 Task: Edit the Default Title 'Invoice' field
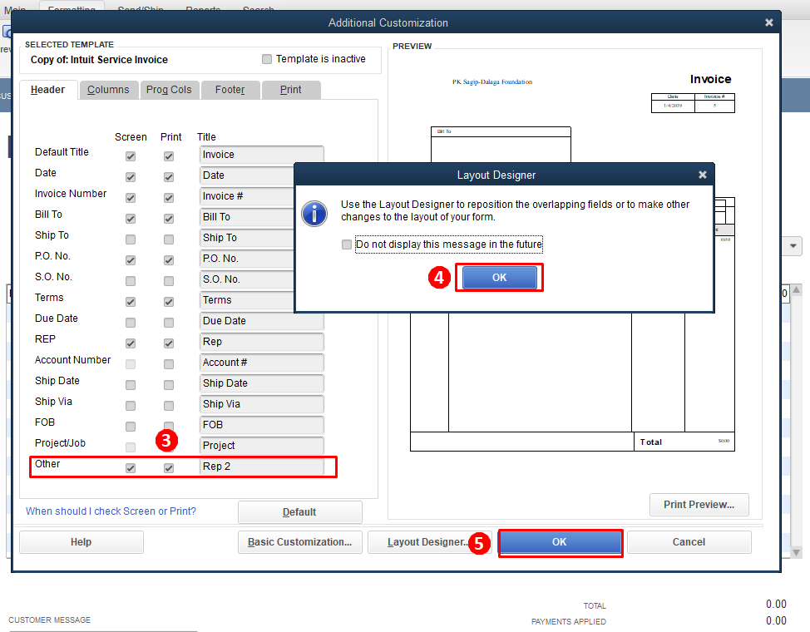[261, 155]
